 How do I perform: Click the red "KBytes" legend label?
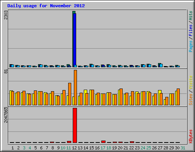[x=190, y=136]
